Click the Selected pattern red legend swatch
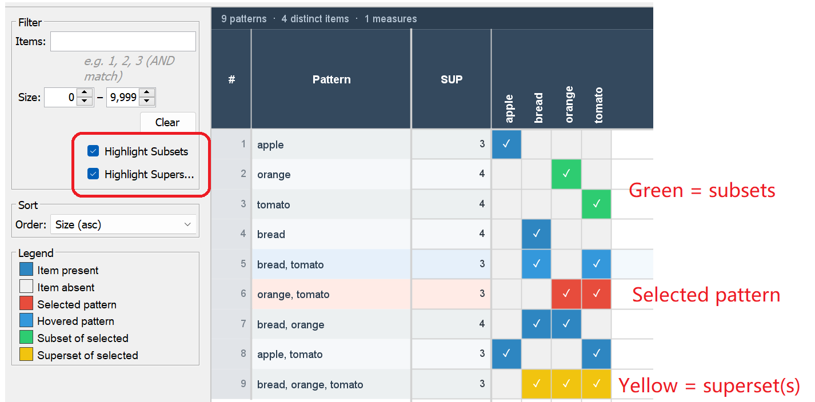 [26, 304]
